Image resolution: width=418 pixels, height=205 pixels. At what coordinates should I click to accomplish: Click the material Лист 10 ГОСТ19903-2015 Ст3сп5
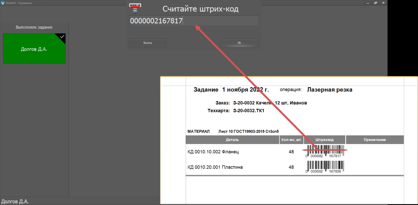[x=249, y=132]
